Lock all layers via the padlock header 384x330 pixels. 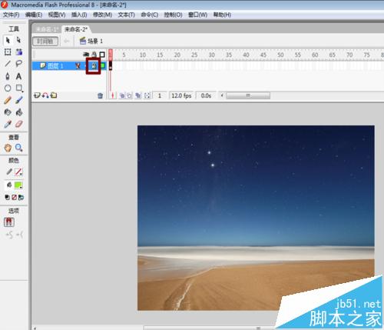click(94, 55)
